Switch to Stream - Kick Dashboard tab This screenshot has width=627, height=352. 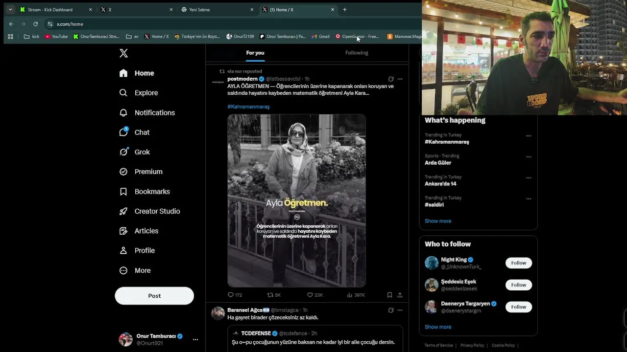56,9
